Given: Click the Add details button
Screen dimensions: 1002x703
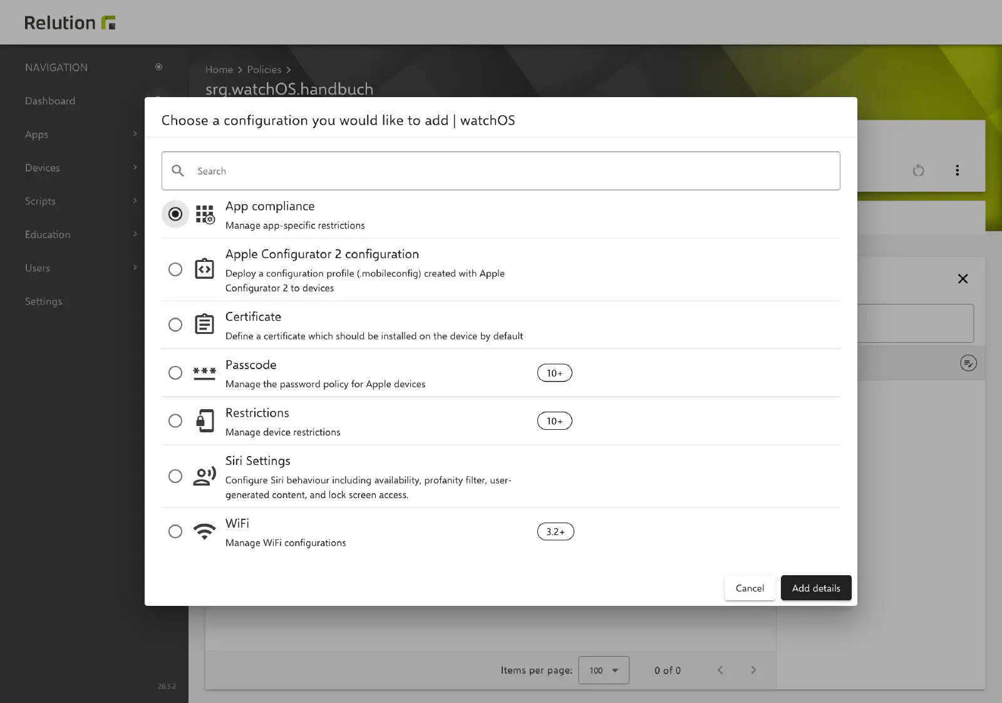Looking at the screenshot, I should 816,588.
